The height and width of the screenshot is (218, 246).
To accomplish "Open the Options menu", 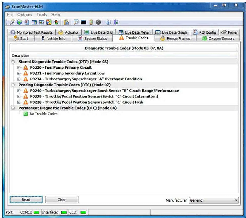I will pyautogui.click(x=25, y=15).
